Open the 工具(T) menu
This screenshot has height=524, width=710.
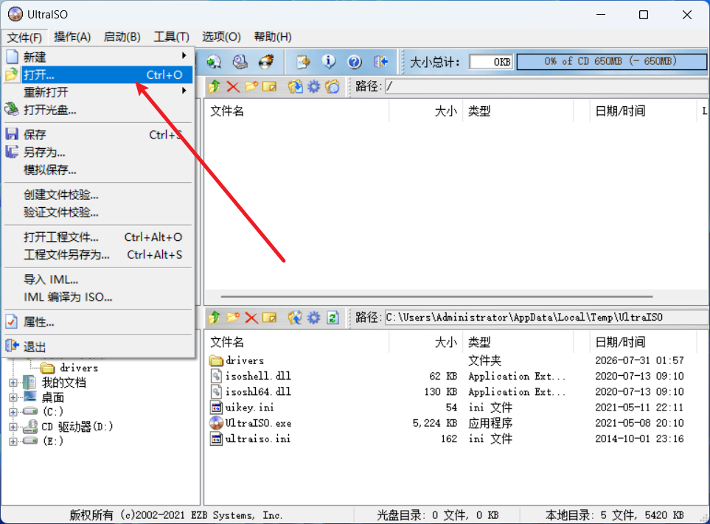(x=171, y=37)
